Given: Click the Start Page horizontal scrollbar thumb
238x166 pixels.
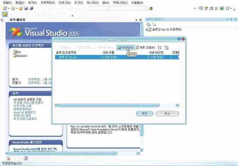Looking at the screenshot, I should pyautogui.click(x=63, y=153).
